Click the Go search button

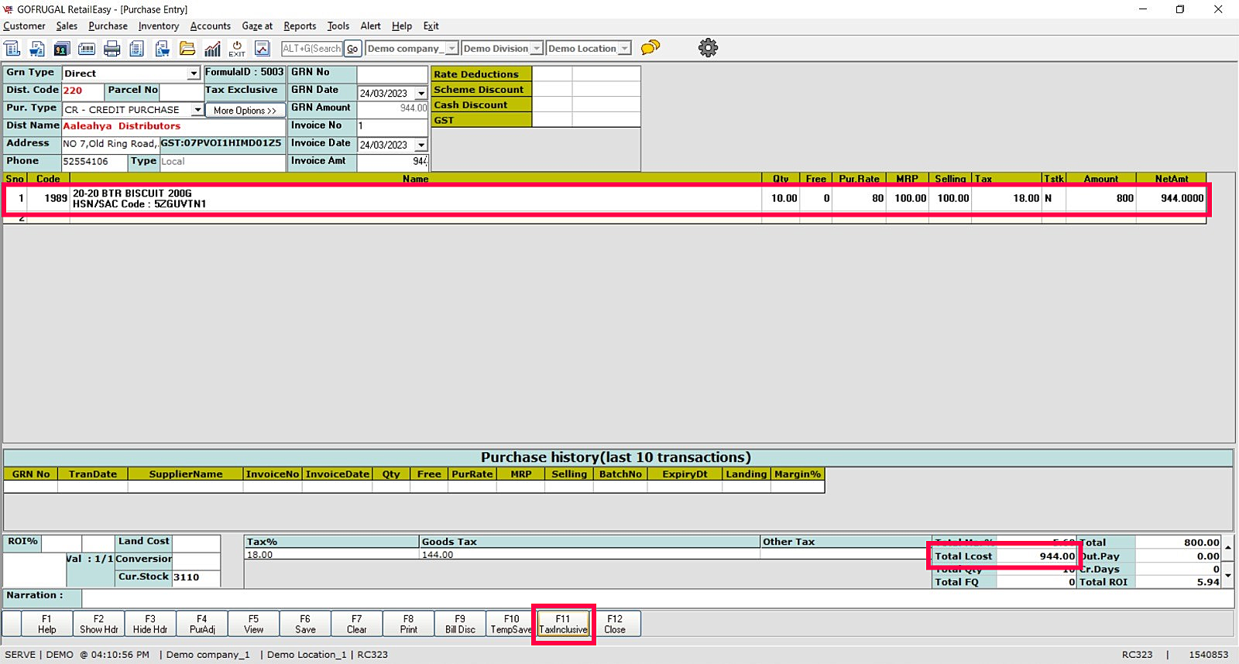(x=352, y=49)
